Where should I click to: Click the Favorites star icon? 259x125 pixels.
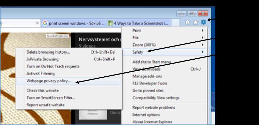[x=195, y=22]
